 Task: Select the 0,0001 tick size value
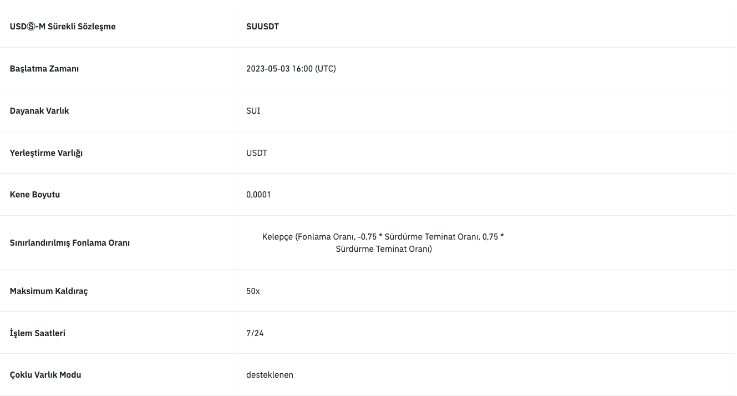point(258,195)
